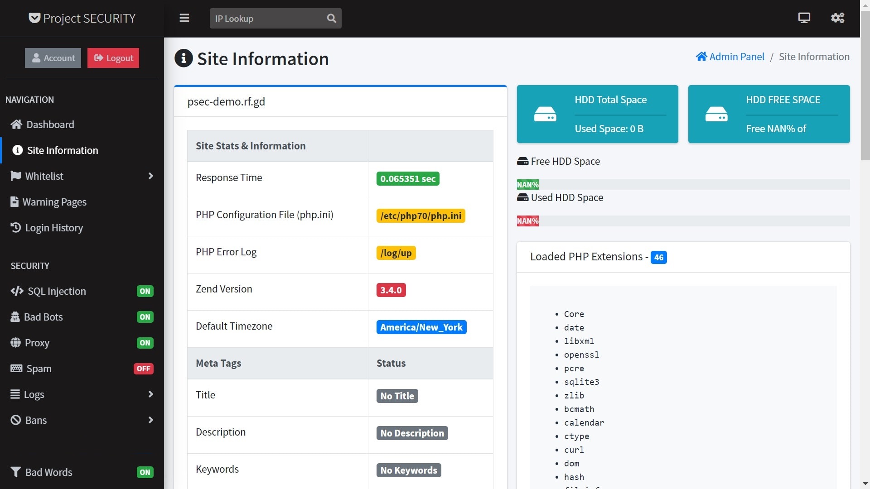Toggle the Bad Words filter switch

(145, 472)
